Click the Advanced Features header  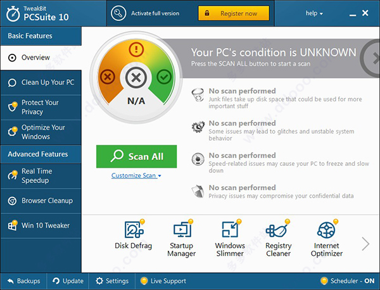[x=41, y=154]
